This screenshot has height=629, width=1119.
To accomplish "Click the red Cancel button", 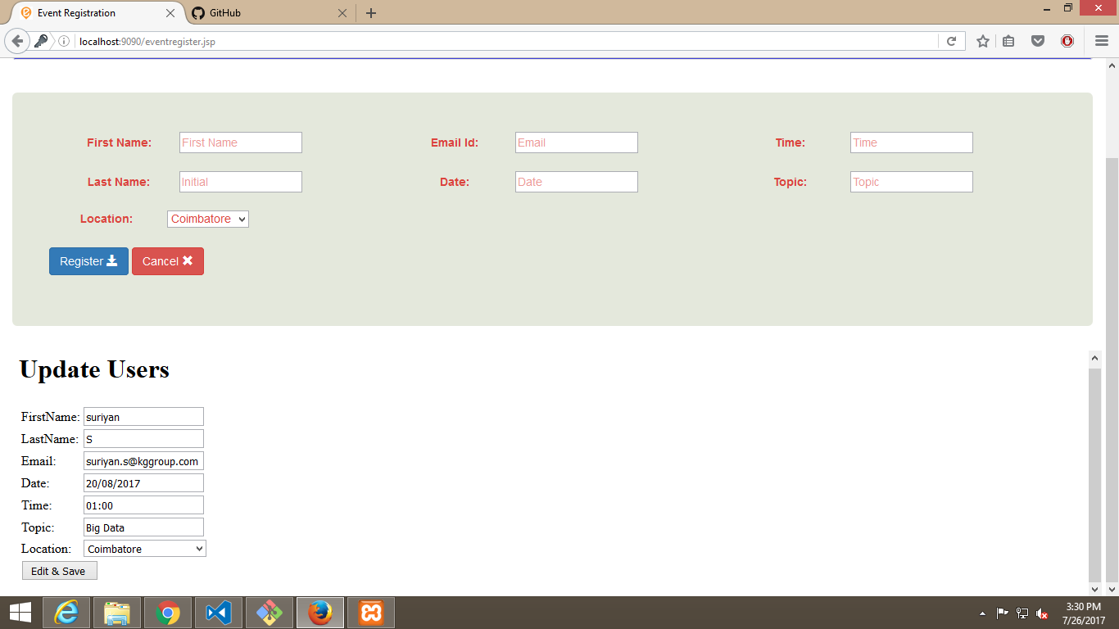I will (168, 261).
